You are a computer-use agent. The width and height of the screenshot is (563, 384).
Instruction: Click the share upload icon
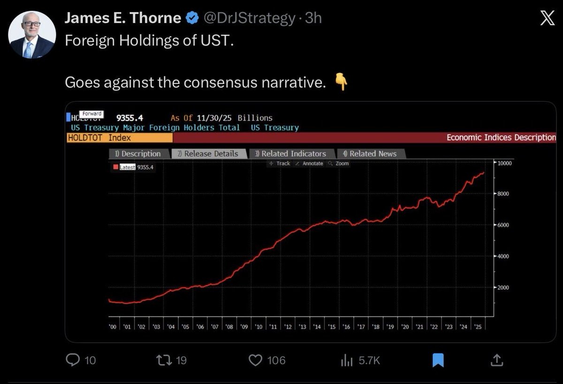point(497,360)
